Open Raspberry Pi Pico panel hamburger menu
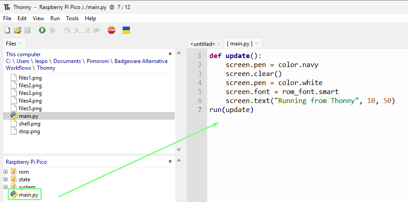The width and height of the screenshot is (408, 202). click(x=170, y=161)
